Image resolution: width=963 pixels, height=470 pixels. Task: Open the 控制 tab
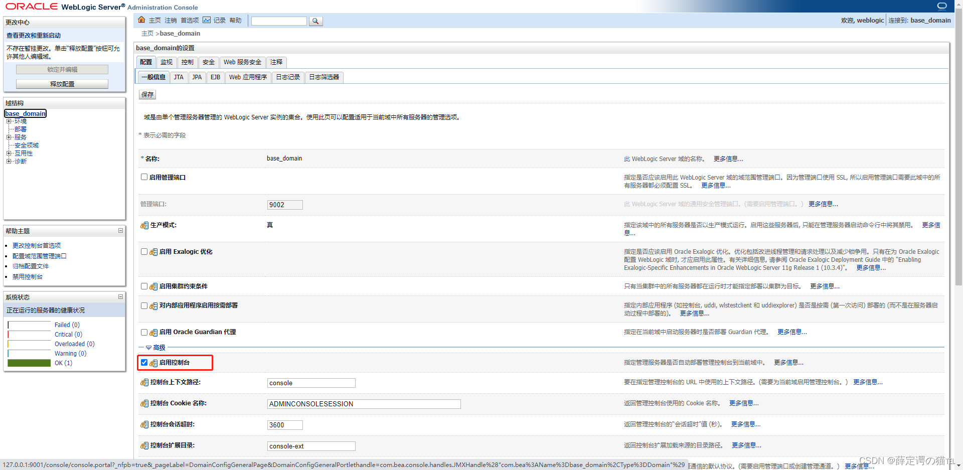pos(188,62)
